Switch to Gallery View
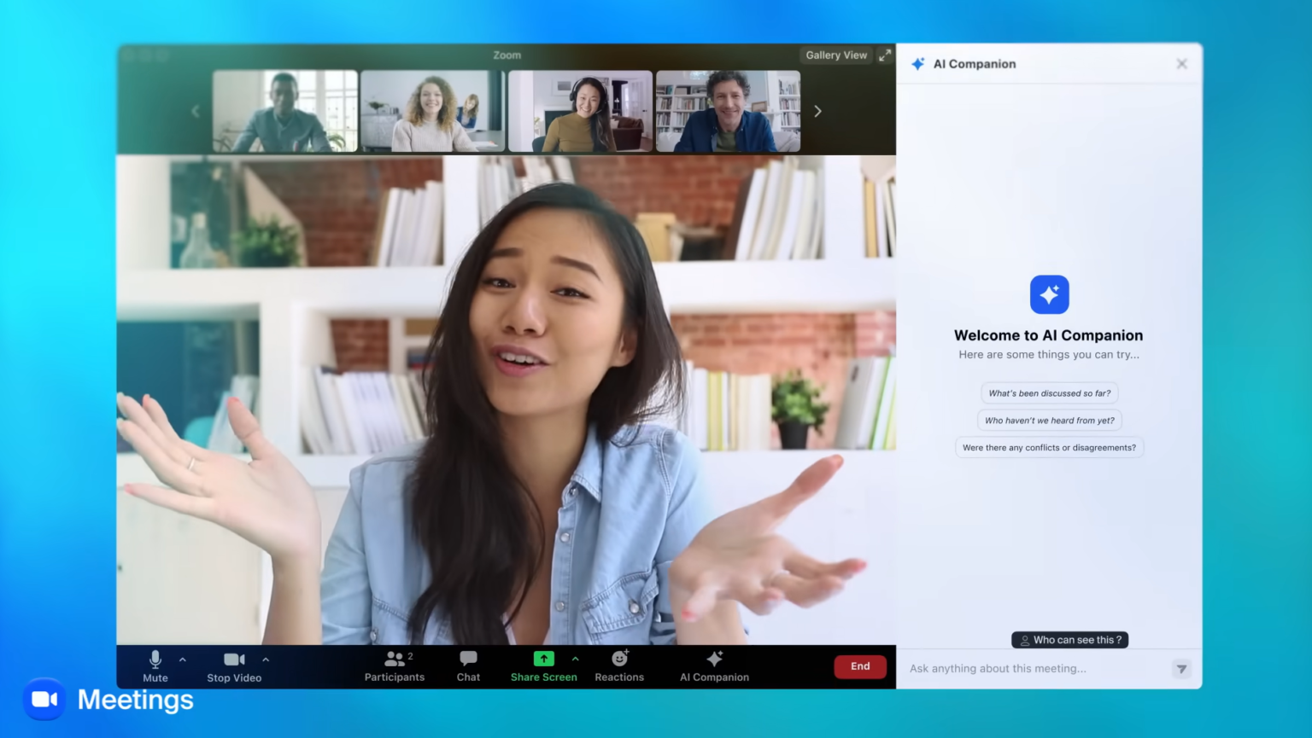The width and height of the screenshot is (1312, 738). tap(835, 55)
